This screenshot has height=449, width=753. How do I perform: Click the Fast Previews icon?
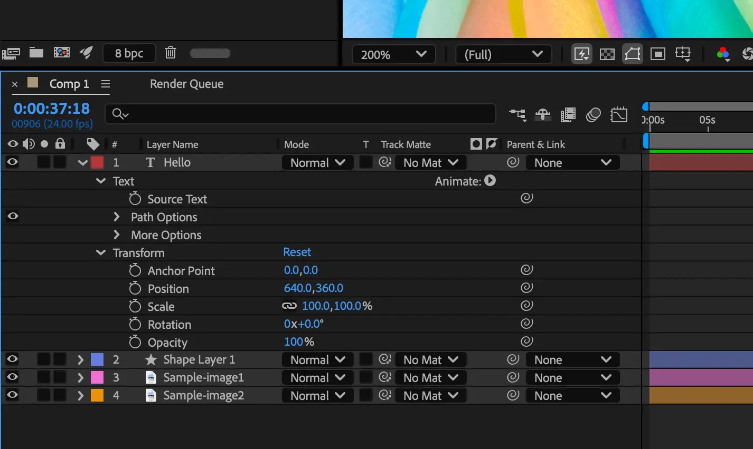pyautogui.click(x=581, y=54)
